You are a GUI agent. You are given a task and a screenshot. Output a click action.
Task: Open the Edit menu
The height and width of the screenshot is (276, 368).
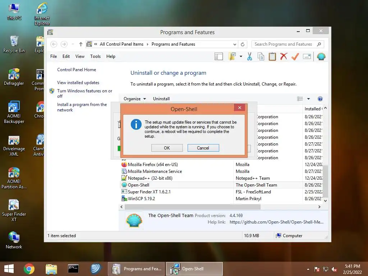(x=66, y=56)
